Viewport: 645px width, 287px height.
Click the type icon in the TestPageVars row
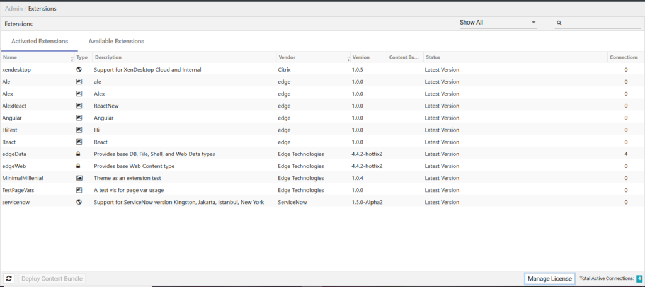tap(79, 190)
